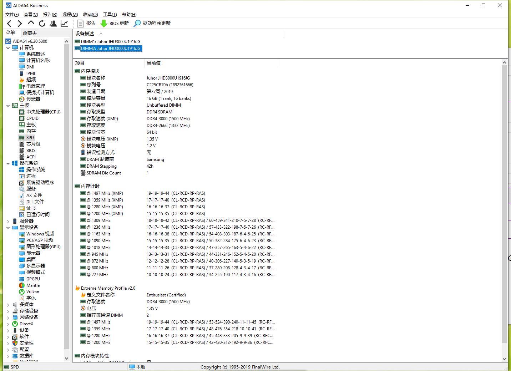The height and width of the screenshot is (371, 511).
Task: Click the 报告 report button in the toolbar
Action: (x=87, y=24)
